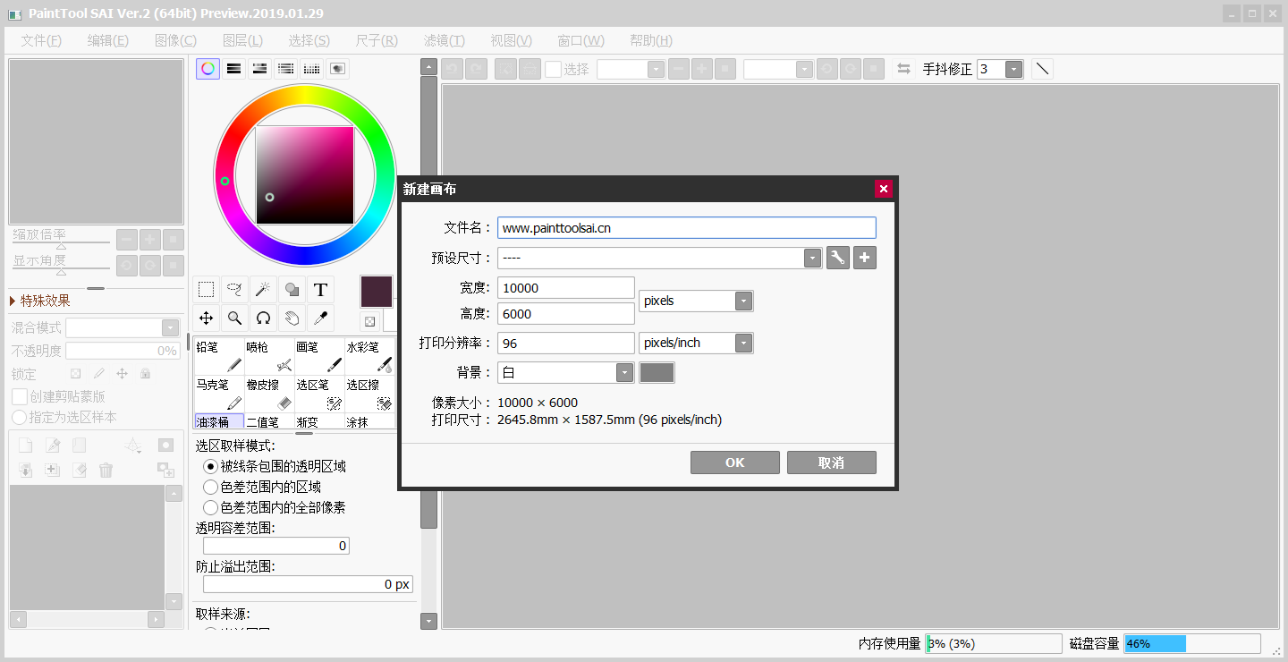1288x662 pixels.
Task: Click the 文件名 file name field
Action: pyautogui.click(x=687, y=228)
